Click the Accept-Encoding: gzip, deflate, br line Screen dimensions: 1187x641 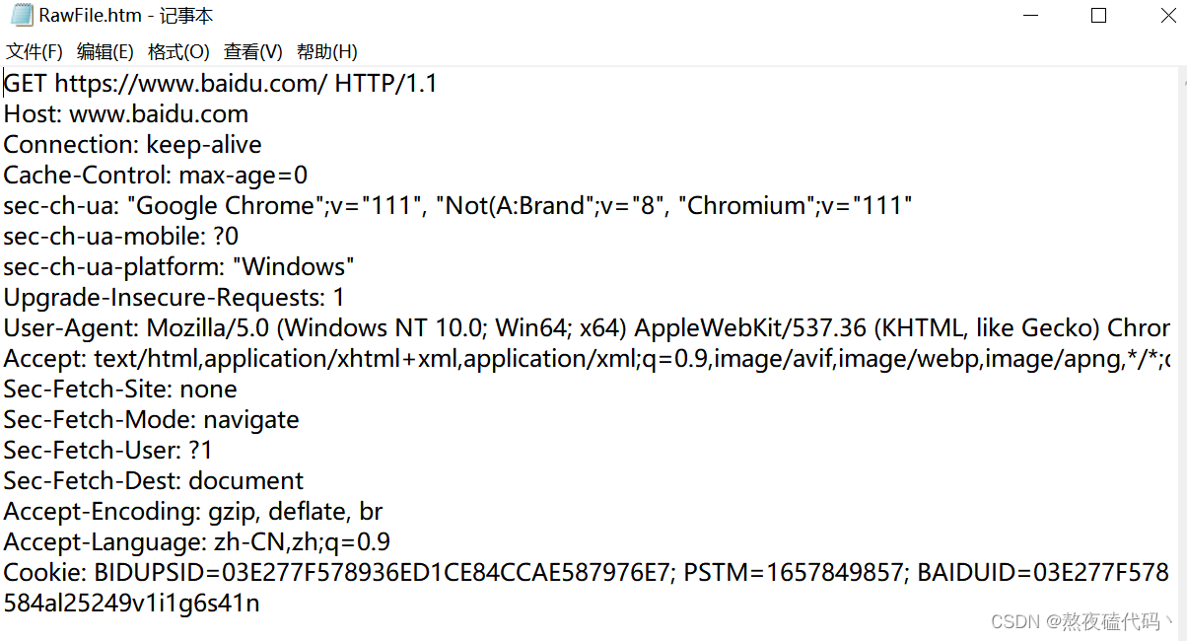click(193, 512)
